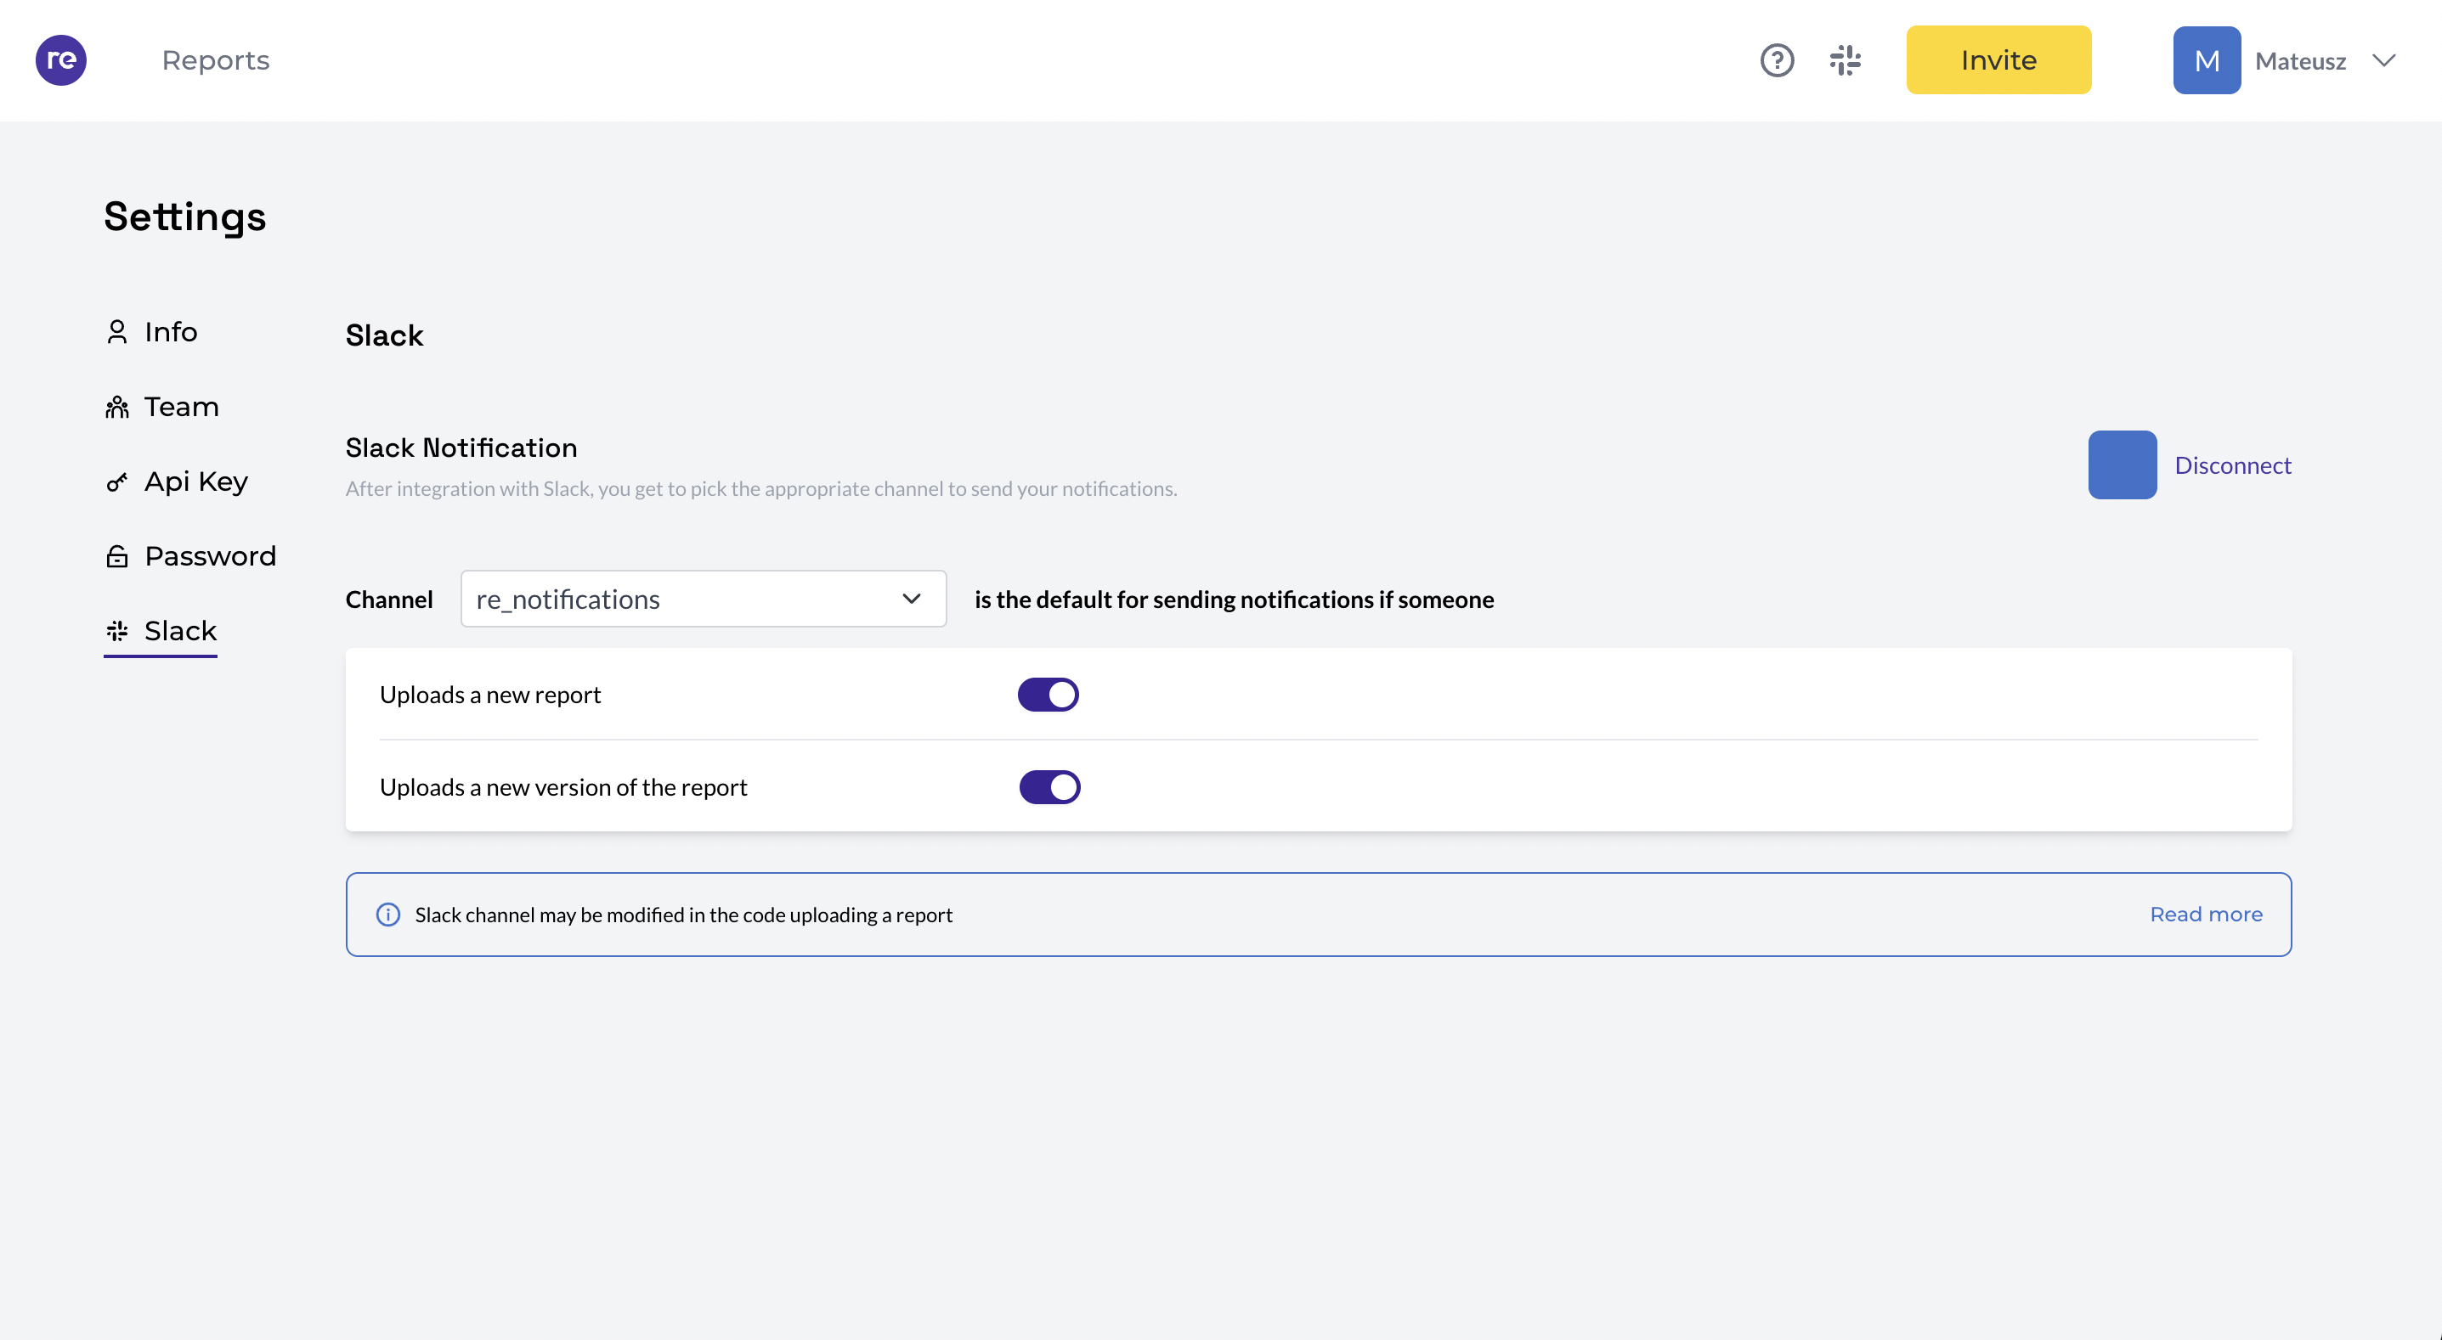Toggle 'Uploads a new version of the report'
The height and width of the screenshot is (1340, 2442).
1049,787
